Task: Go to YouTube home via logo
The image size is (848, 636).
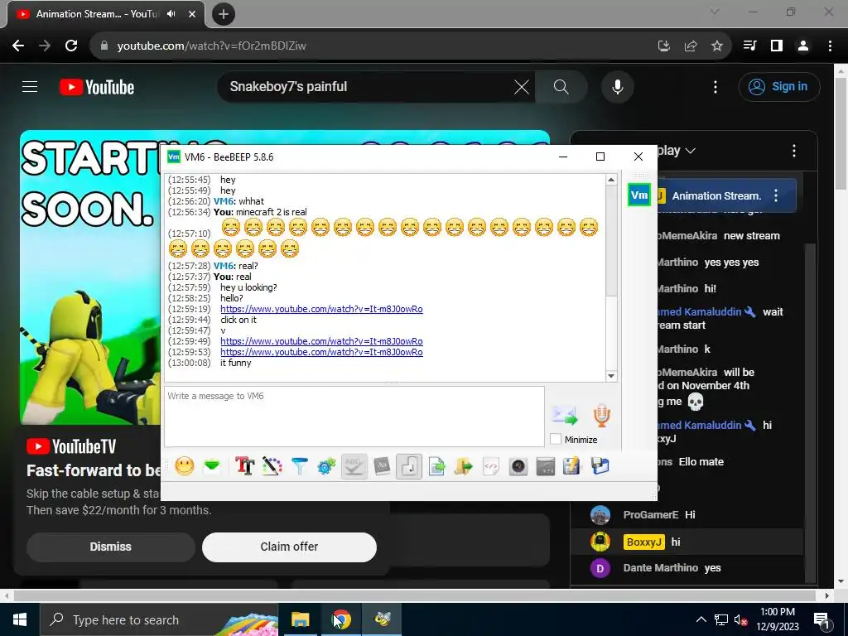Action: (97, 87)
